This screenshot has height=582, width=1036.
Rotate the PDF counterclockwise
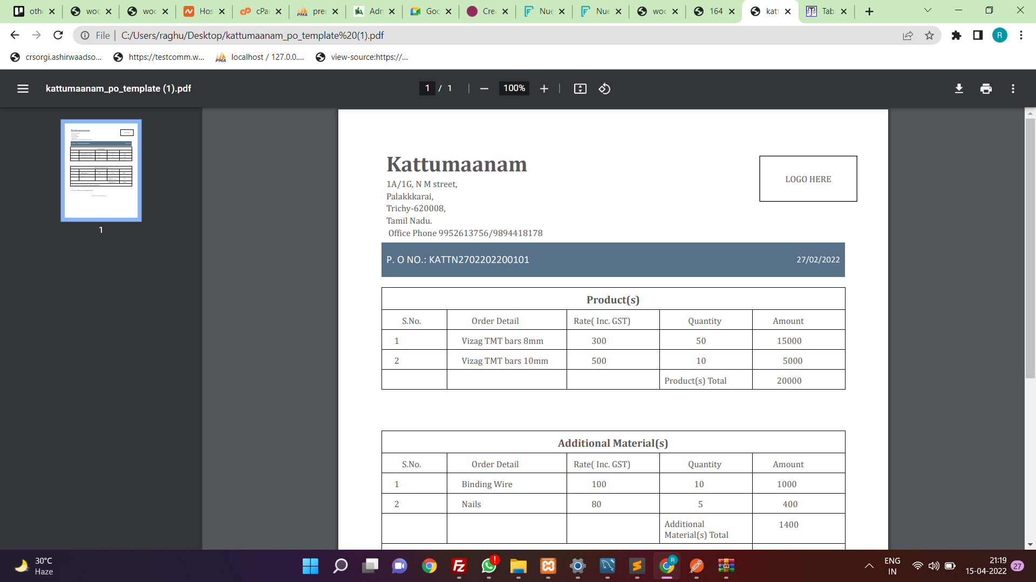point(604,88)
